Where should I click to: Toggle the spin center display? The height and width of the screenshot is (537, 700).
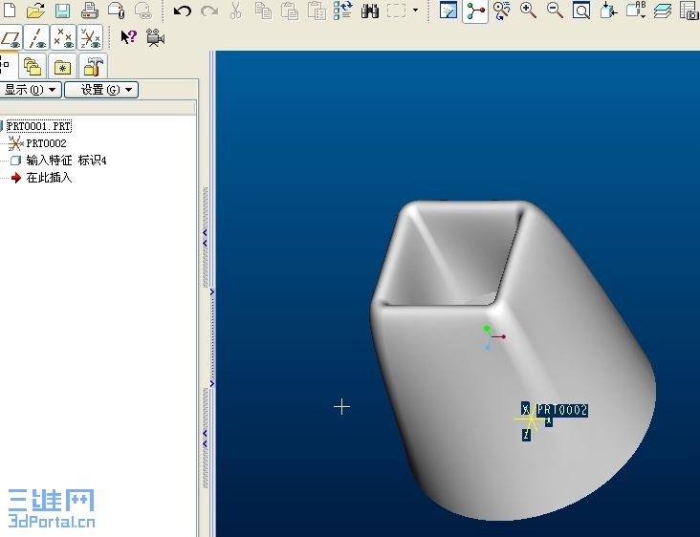475,11
